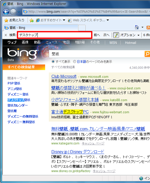Select 日本語のページのみを表示 radio button
The width and height of the screenshot is (150, 183).
[74, 62]
